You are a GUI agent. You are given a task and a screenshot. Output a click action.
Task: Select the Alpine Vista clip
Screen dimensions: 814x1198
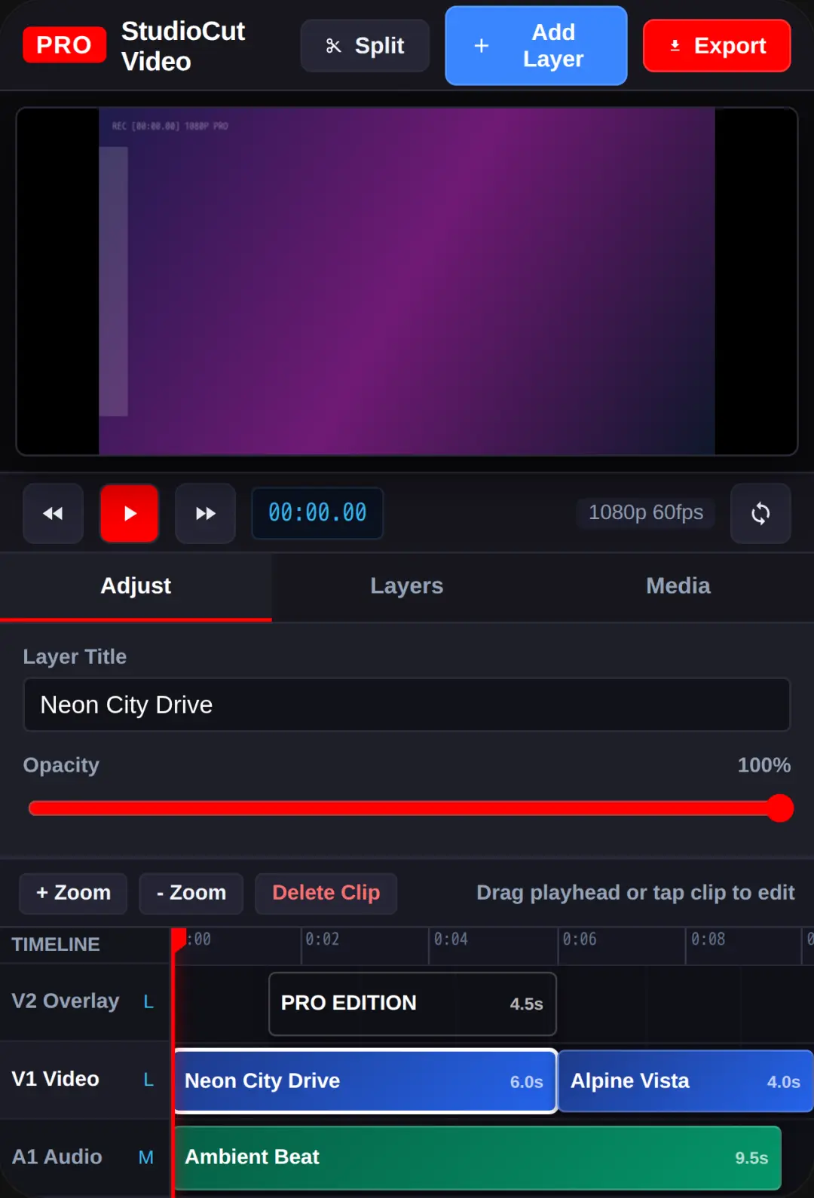686,1081
